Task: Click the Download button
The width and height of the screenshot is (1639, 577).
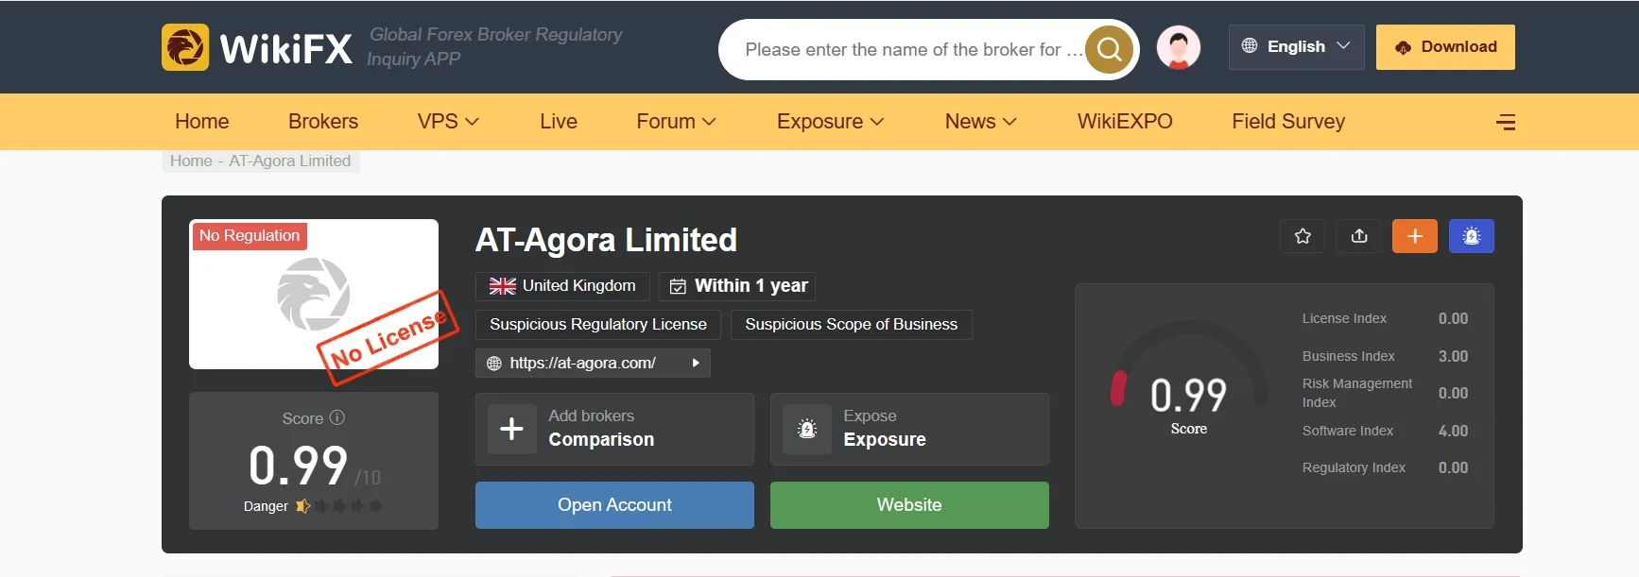Action: [1445, 47]
